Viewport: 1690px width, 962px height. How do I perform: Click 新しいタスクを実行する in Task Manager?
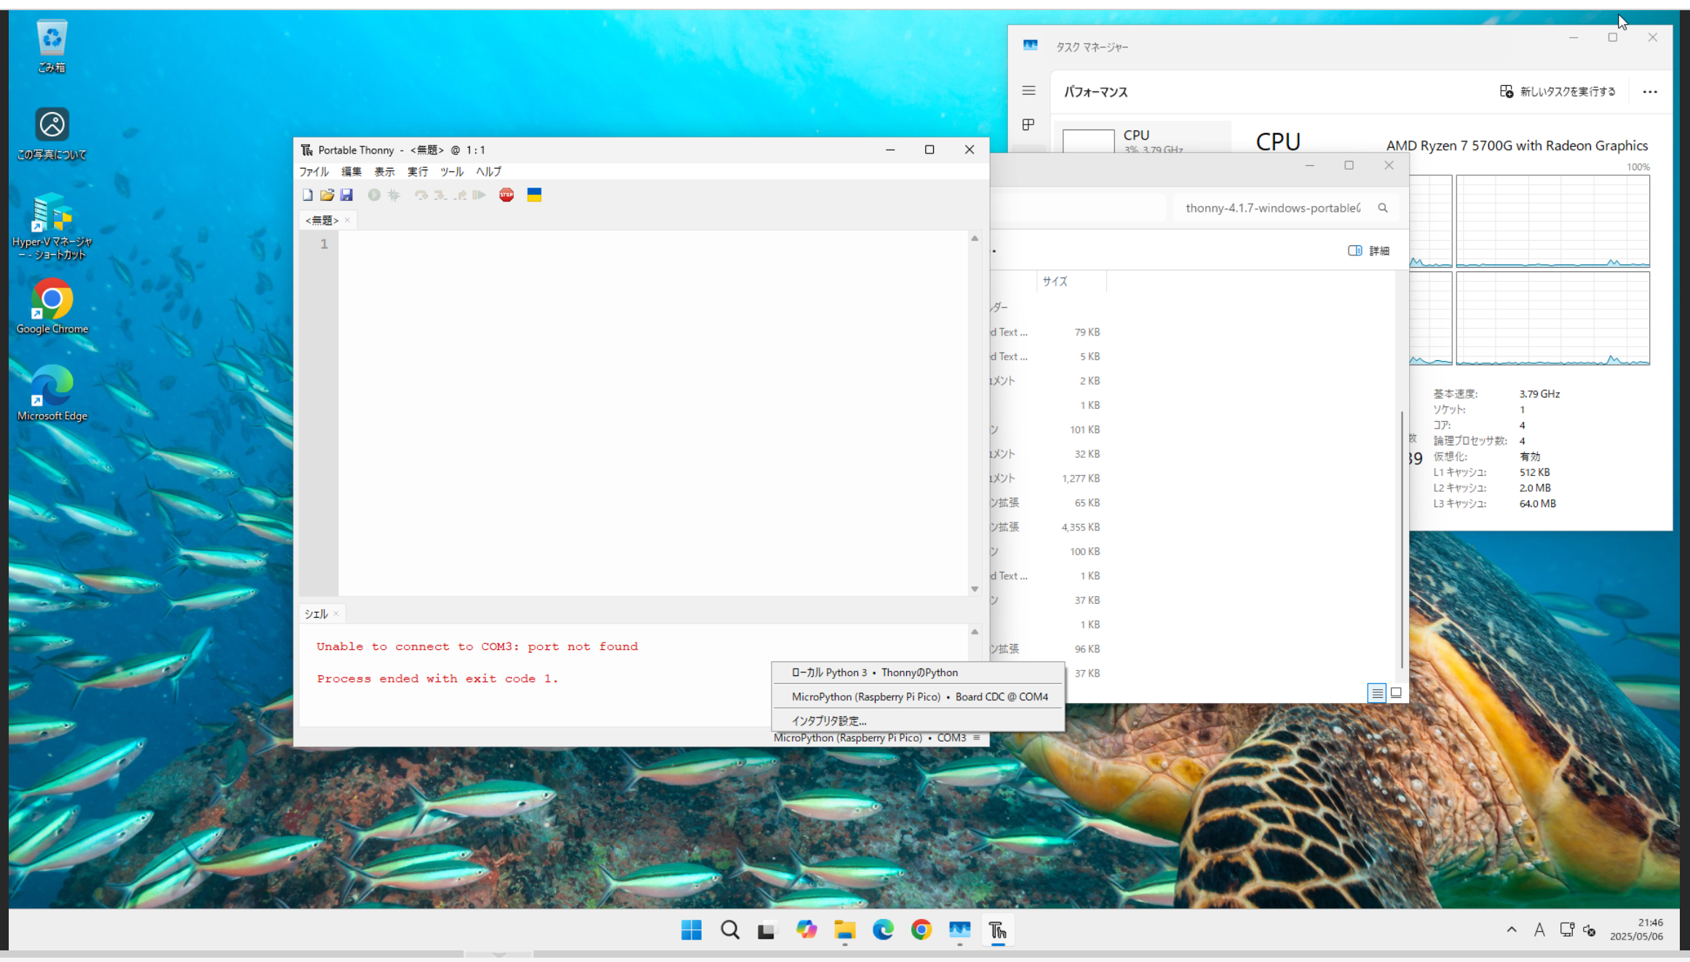click(1558, 92)
